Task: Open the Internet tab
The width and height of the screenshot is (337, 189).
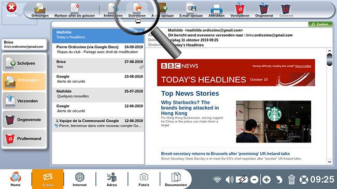Action: point(79,179)
